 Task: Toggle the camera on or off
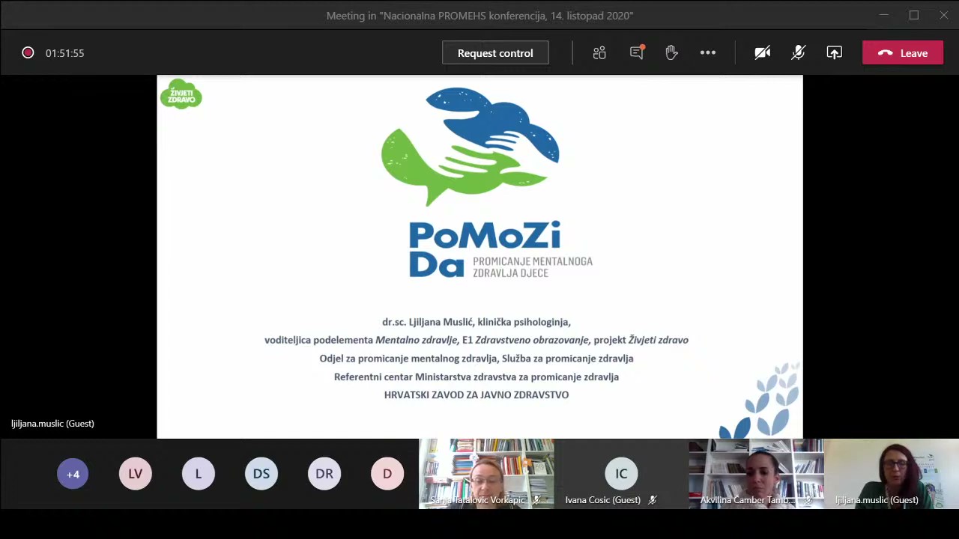(763, 53)
